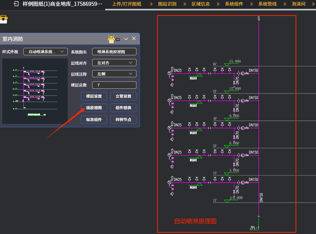Click the bee assistant icon in panel header

(x=111, y=39)
